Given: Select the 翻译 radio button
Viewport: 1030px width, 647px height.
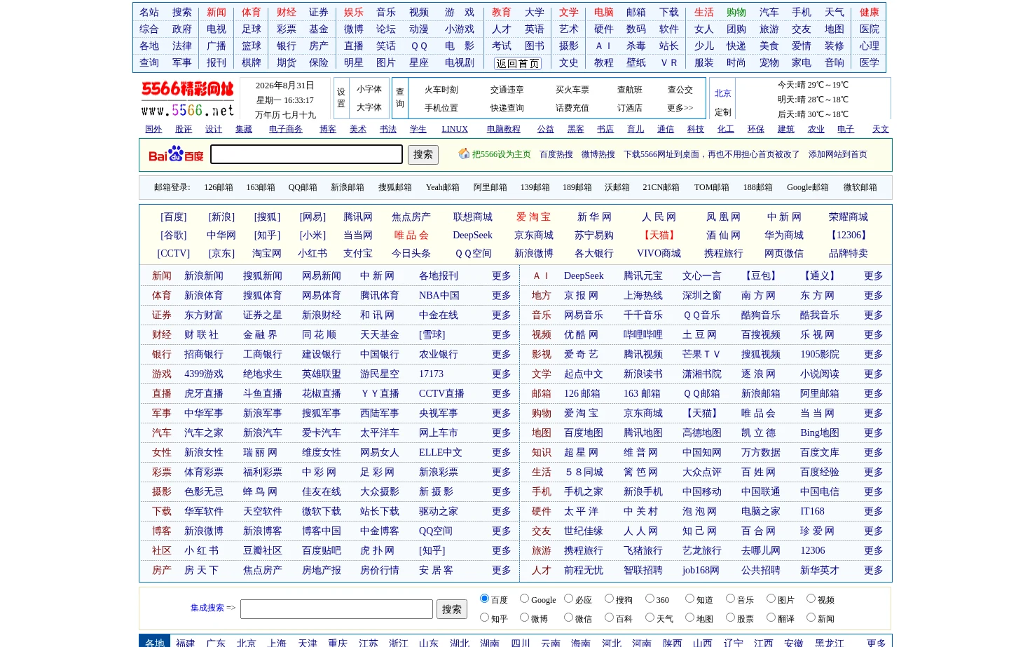Looking at the screenshot, I should click(771, 618).
